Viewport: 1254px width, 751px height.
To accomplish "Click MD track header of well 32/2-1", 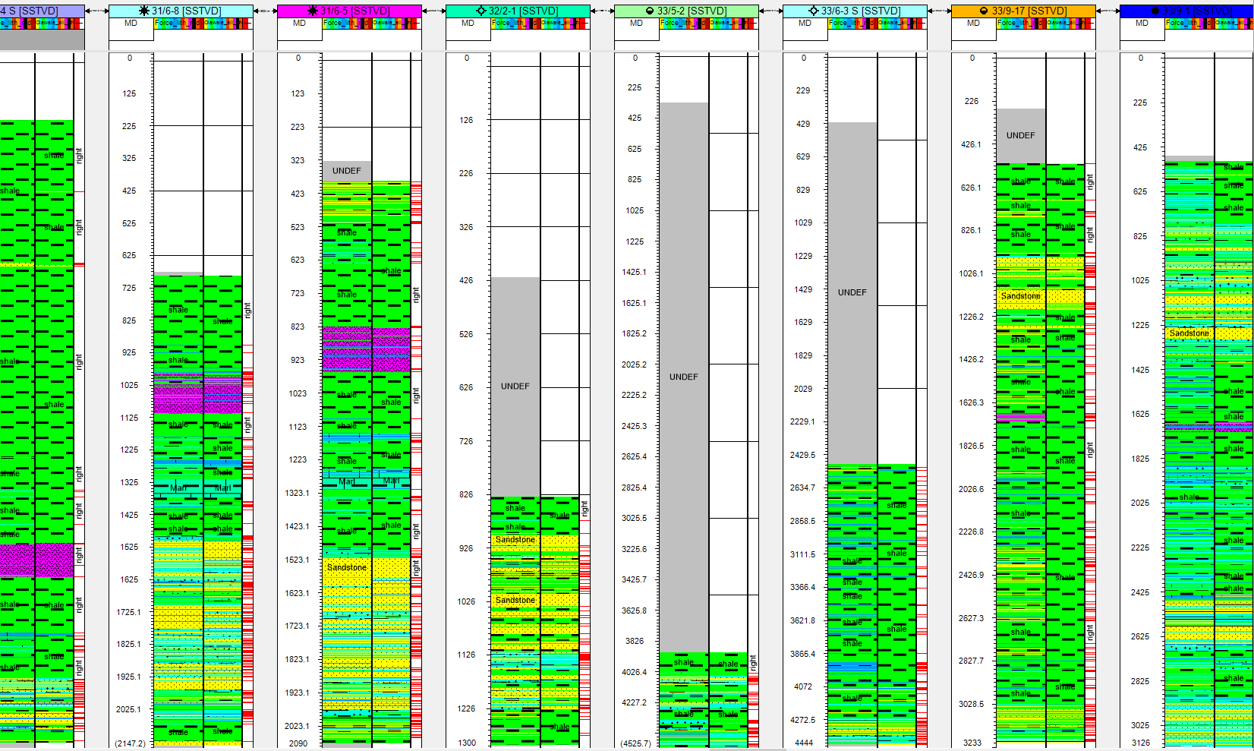I will pyautogui.click(x=468, y=24).
